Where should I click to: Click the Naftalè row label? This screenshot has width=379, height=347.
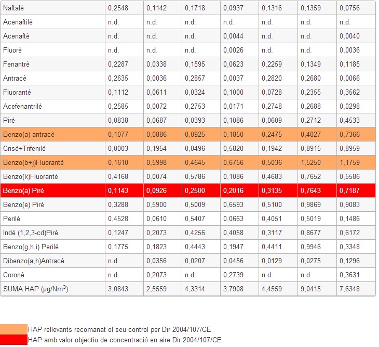tap(14, 8)
